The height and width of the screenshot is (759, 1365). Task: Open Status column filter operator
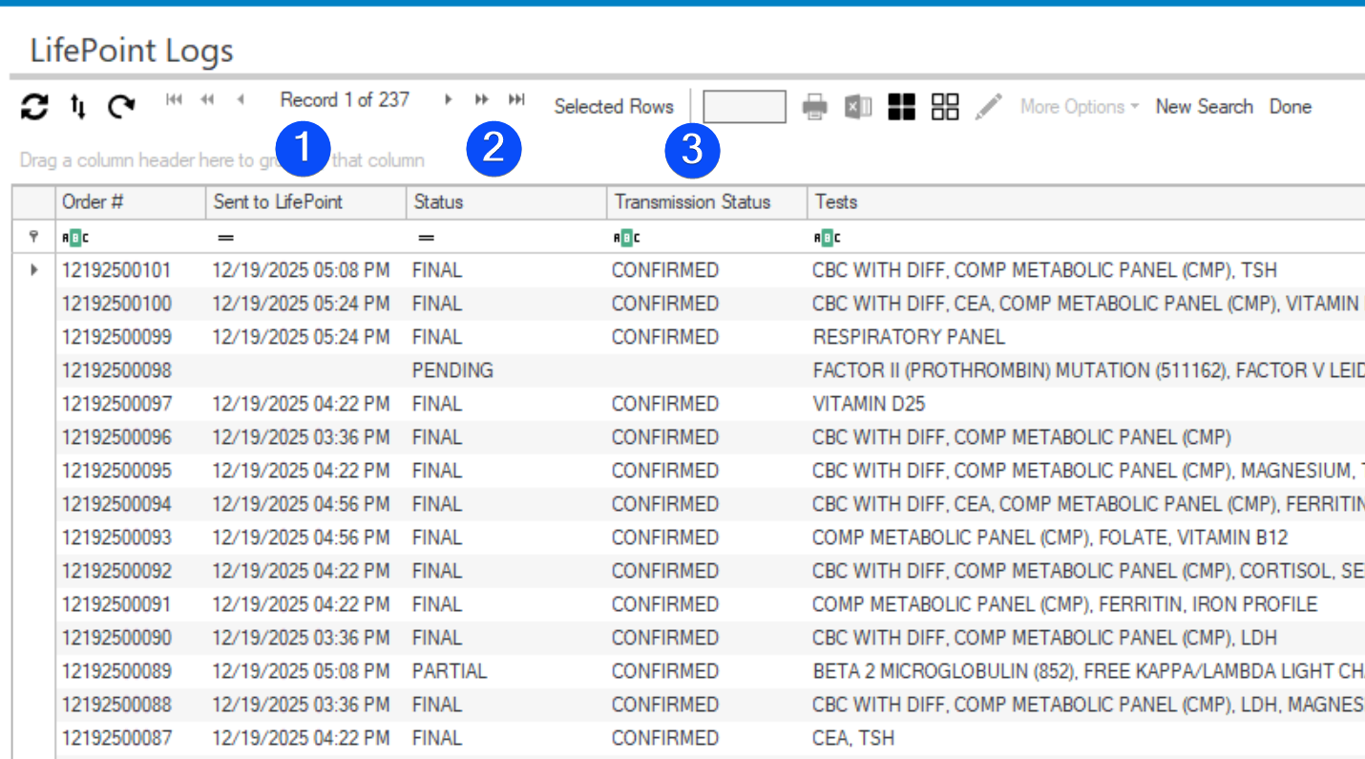pyautogui.click(x=426, y=238)
